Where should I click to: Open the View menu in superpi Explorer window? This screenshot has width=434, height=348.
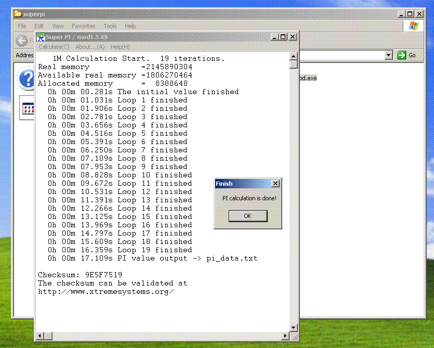click(58, 26)
